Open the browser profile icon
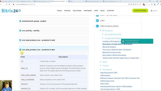Screen dimensions: 161x91 (155, 4)
